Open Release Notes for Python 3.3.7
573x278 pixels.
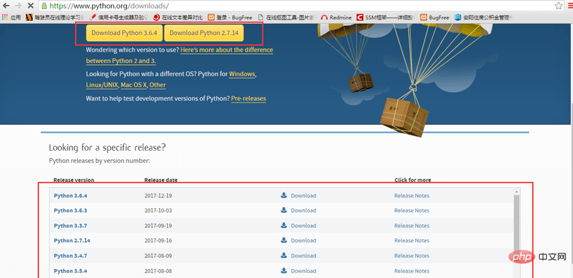coord(412,226)
